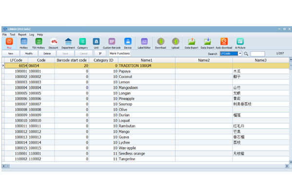This screenshot has width=292, height=194.
Task: Launch the Label Editor
Action: coord(144,42)
